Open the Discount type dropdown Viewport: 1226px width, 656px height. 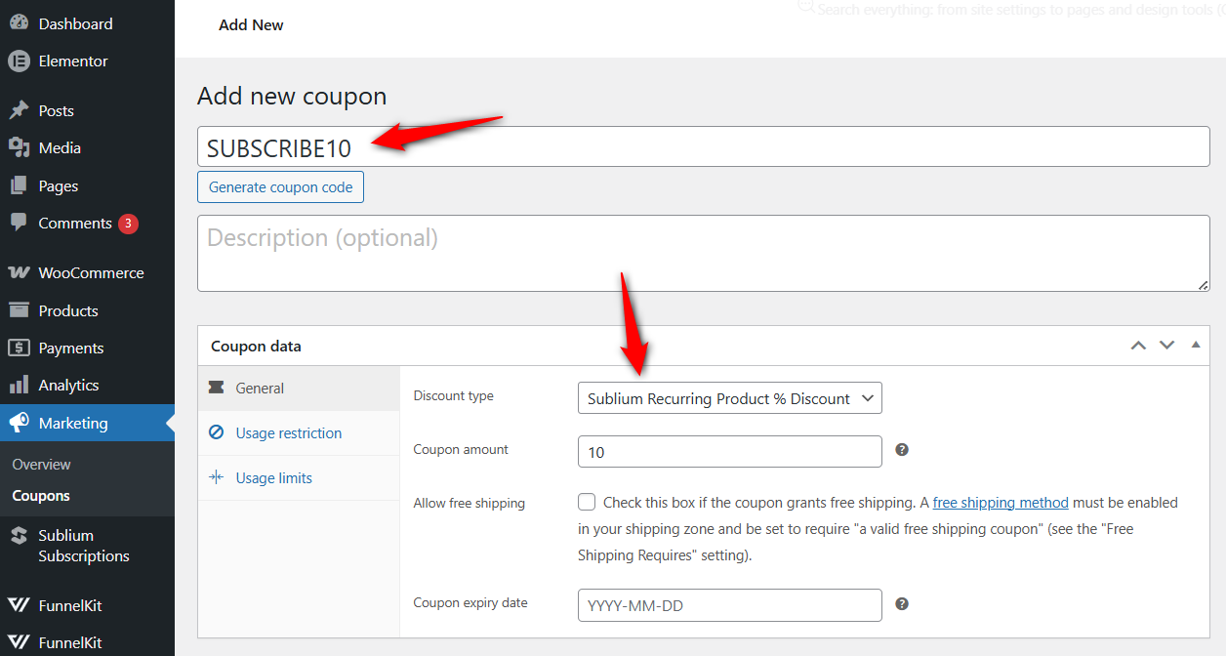coord(729,398)
